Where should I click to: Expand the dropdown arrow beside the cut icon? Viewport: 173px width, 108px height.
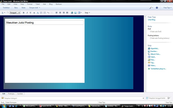(5, 13)
